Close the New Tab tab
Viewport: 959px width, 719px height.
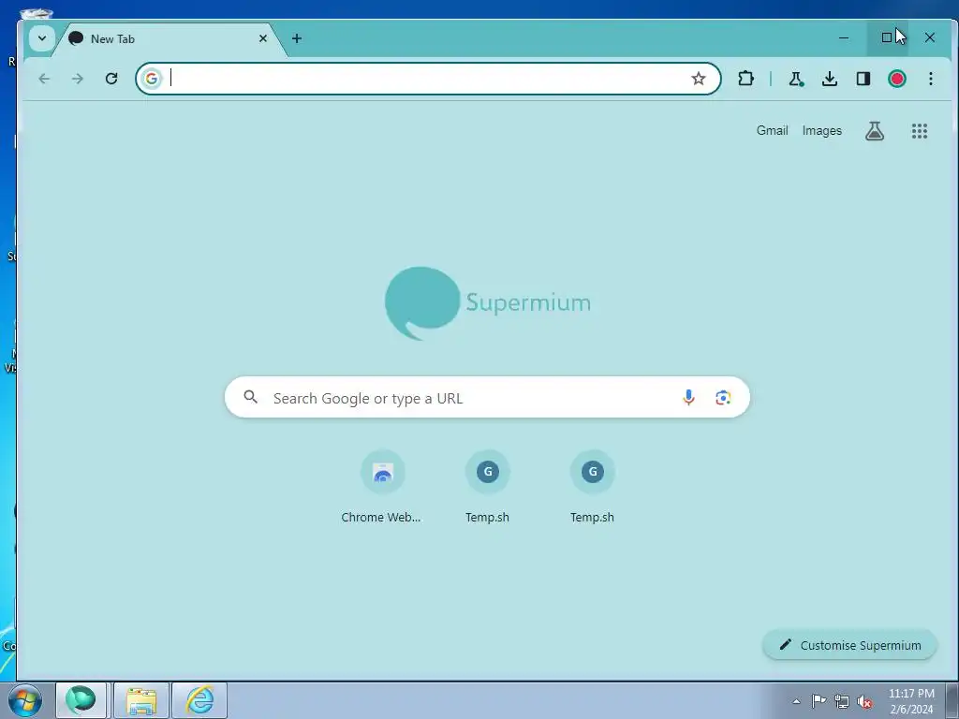point(263,38)
